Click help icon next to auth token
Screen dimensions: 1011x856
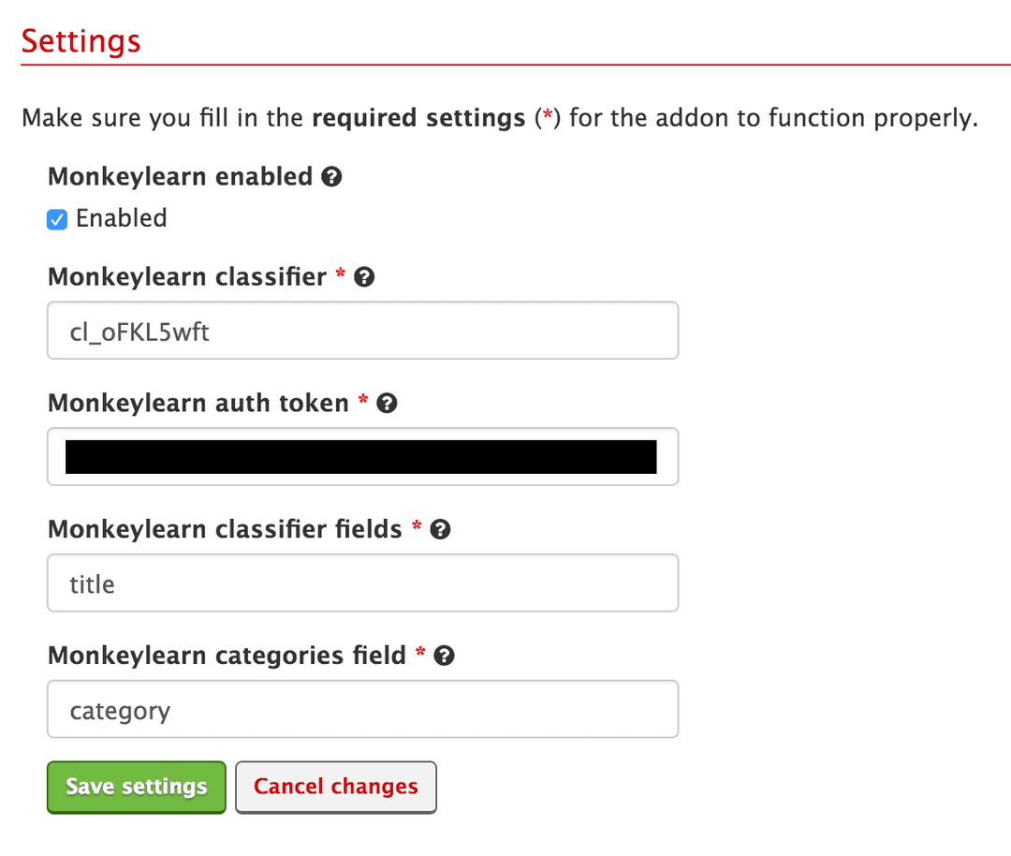[387, 403]
